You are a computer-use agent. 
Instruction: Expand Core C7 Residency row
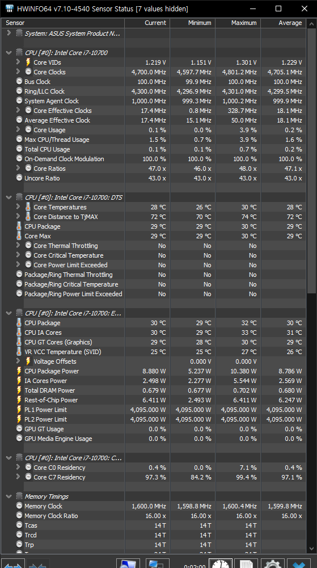point(18,477)
